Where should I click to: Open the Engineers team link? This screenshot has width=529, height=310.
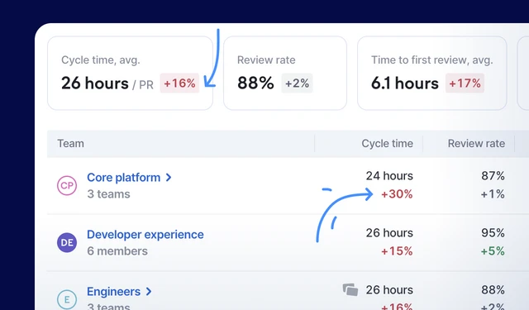pyautogui.click(x=113, y=292)
